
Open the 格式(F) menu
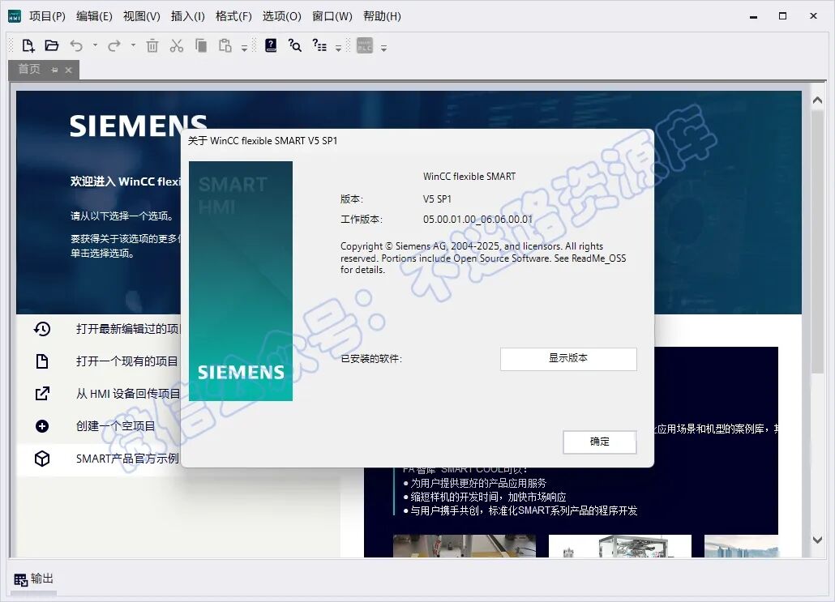click(x=233, y=16)
